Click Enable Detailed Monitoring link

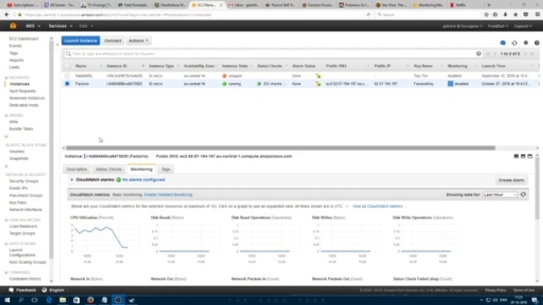(x=168, y=194)
